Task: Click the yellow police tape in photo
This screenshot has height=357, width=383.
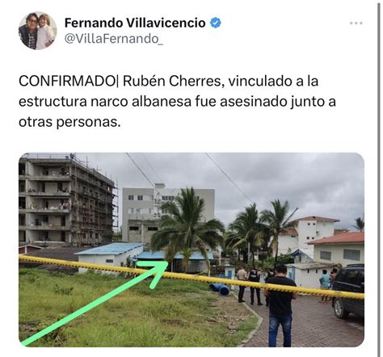Action: coord(191,277)
